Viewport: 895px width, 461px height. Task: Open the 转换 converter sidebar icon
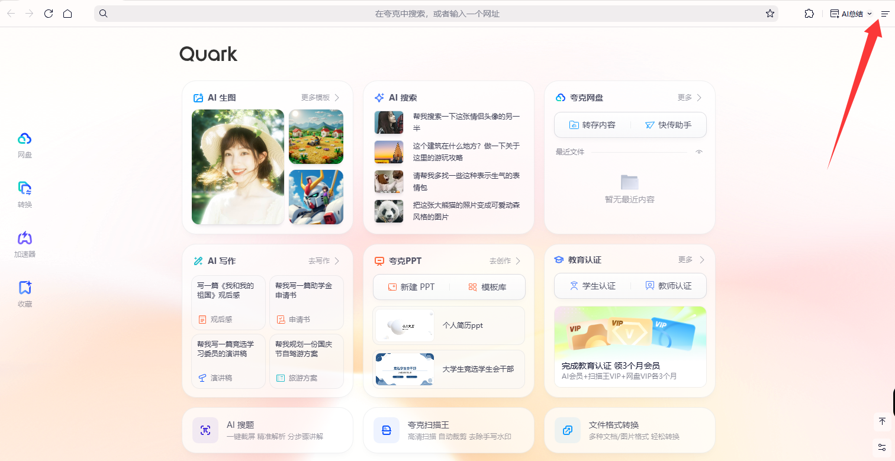(24, 189)
